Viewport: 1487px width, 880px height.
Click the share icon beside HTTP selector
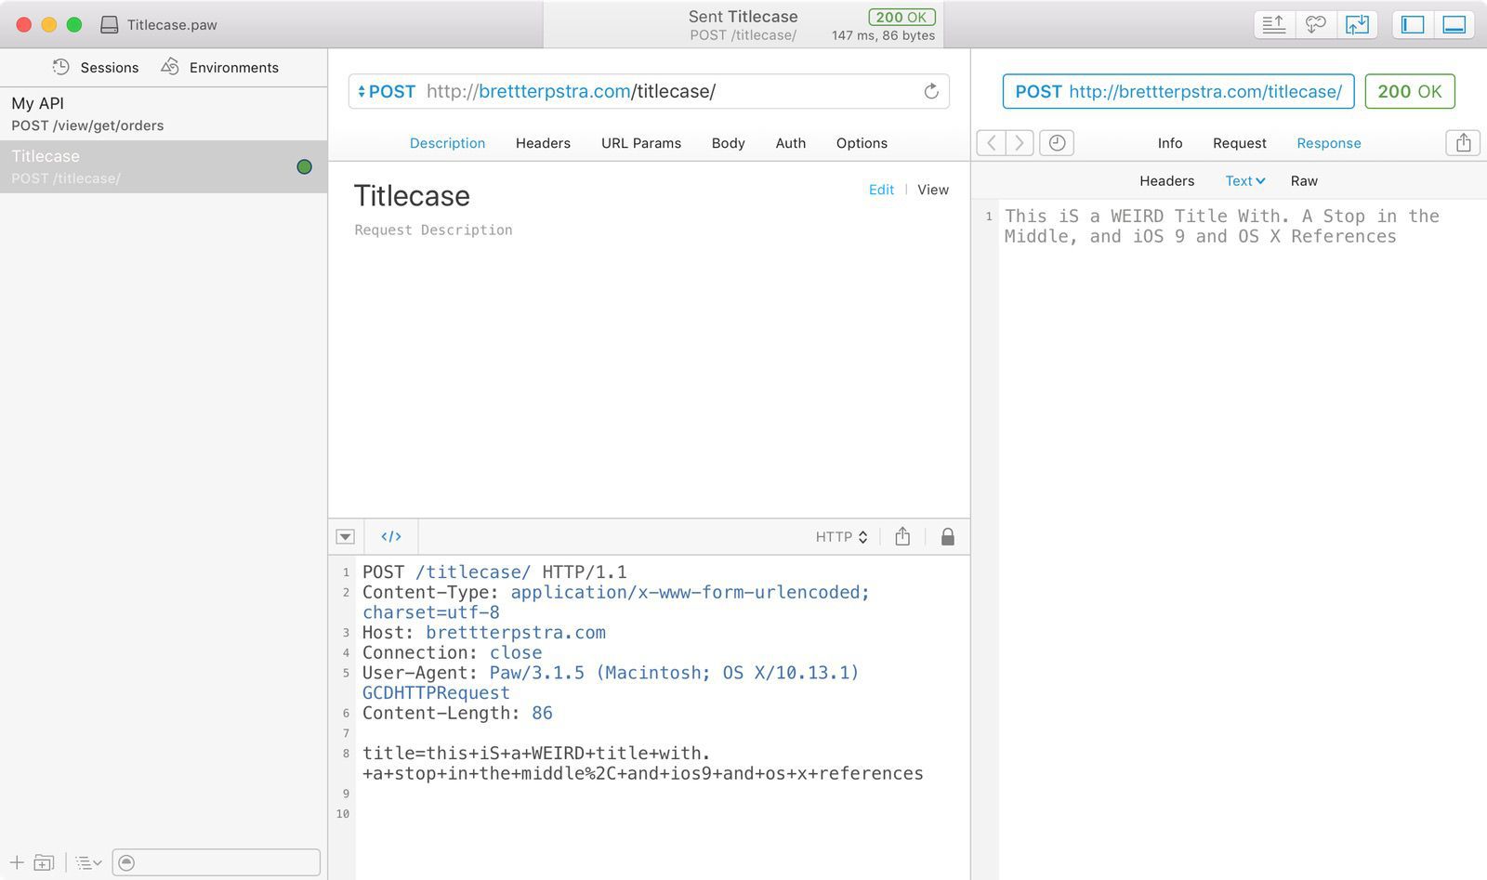pos(902,536)
